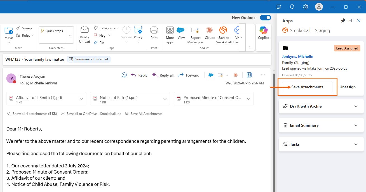366x192 pixels.
Task: Open More apps in the ribbon
Action: [170, 35]
